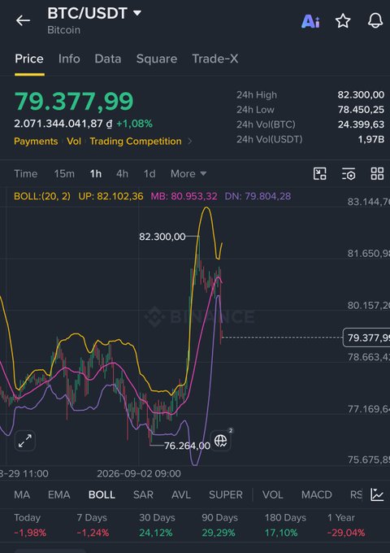This screenshot has height=553, width=390.
Task: Click the Today -1,98% performance
Action: point(30,525)
